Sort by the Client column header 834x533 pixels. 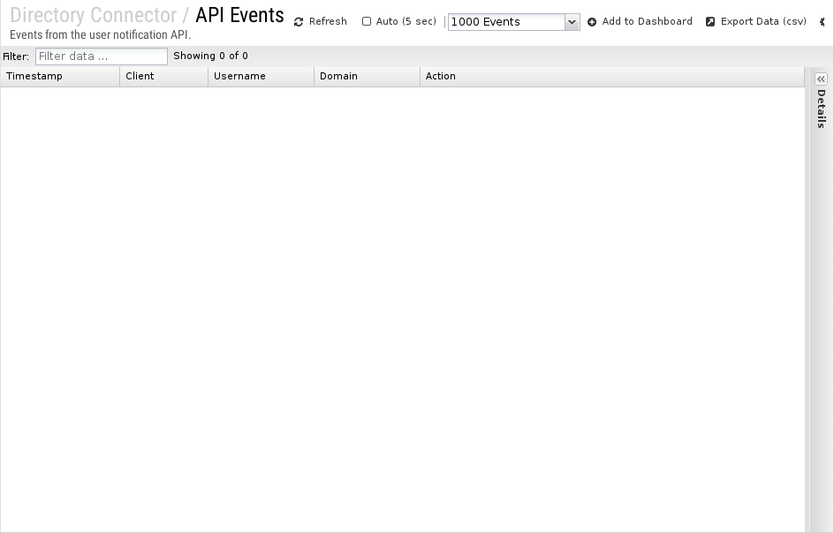click(163, 77)
